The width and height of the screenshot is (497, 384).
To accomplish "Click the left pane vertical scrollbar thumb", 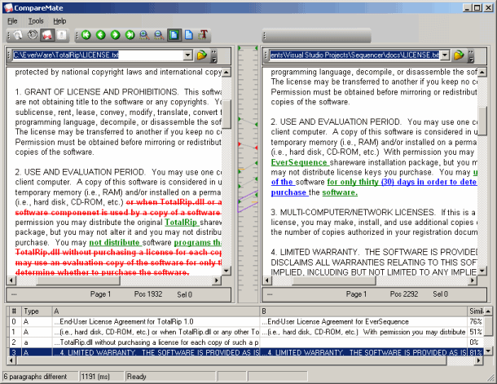I will click(x=227, y=114).
